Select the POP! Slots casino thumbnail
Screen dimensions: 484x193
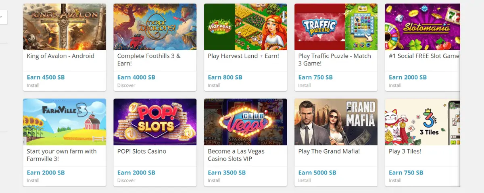click(155, 122)
